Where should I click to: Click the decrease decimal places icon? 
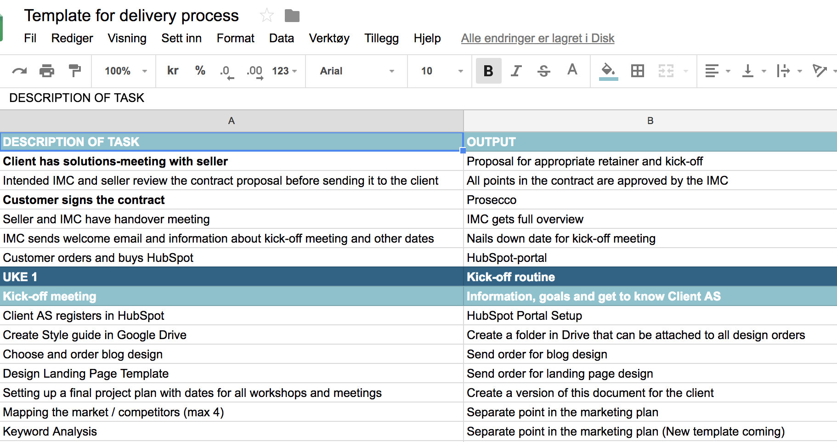(226, 71)
